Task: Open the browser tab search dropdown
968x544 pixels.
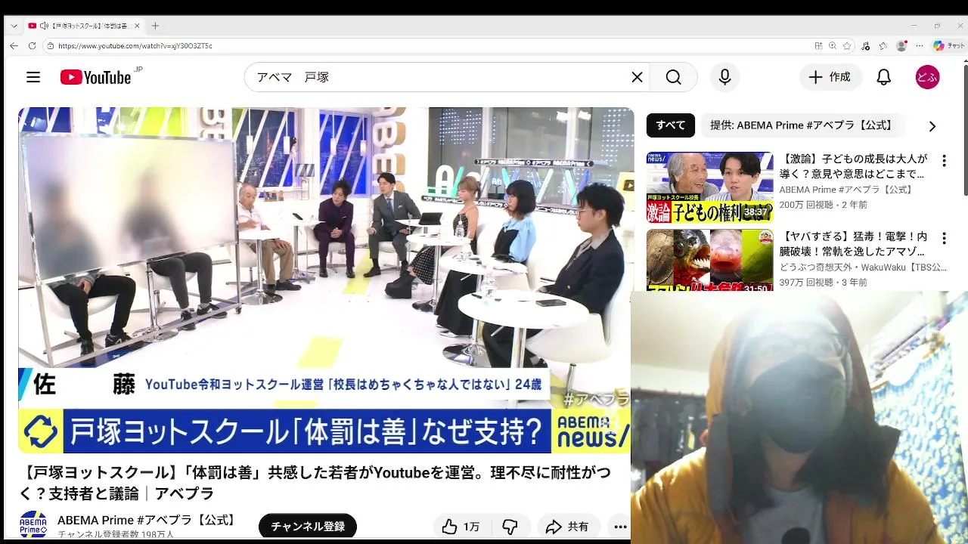Action: [14, 26]
